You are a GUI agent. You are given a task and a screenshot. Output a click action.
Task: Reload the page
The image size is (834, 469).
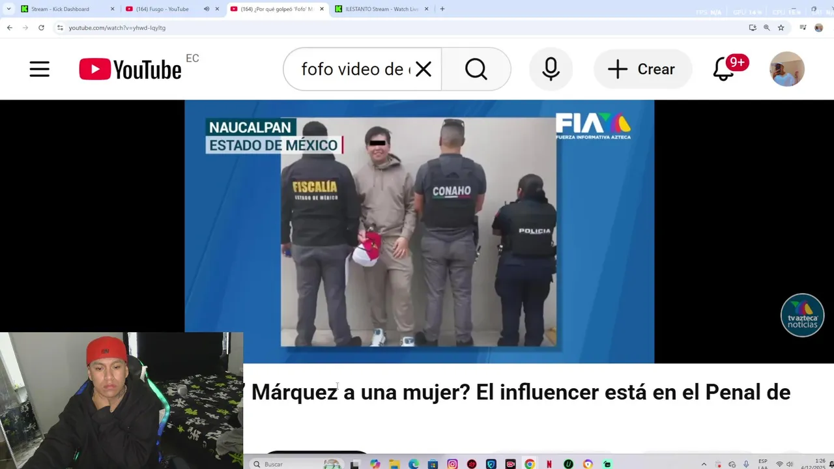(41, 27)
